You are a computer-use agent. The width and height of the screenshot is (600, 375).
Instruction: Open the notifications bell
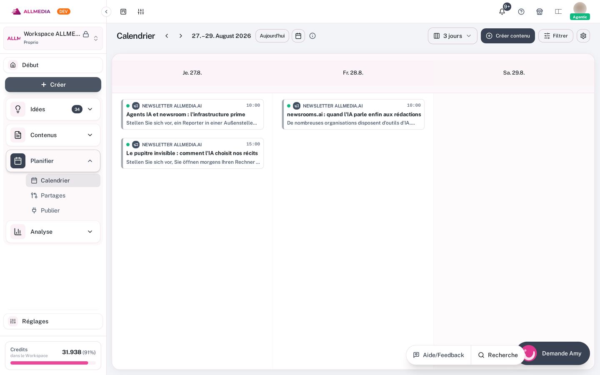point(502,12)
